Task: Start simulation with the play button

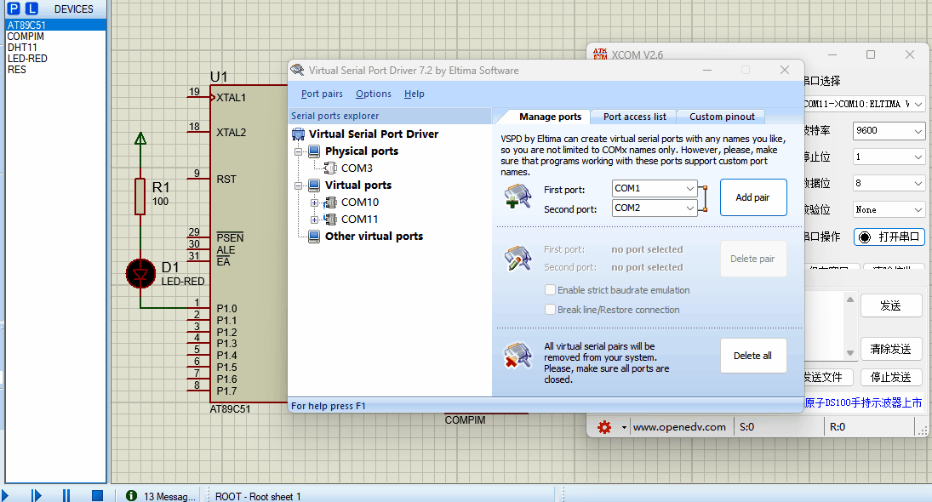Action: [x=5, y=495]
